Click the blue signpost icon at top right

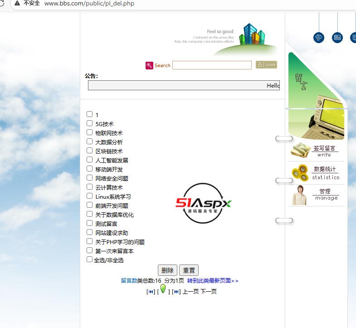tap(318, 38)
